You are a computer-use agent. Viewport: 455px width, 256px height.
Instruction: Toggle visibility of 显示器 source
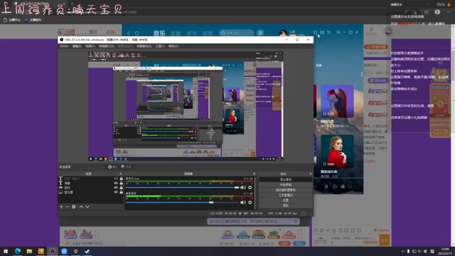pos(116,192)
